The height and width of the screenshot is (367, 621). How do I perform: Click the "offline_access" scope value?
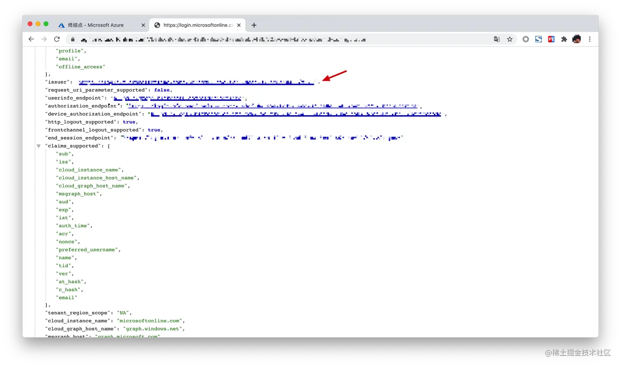point(80,67)
